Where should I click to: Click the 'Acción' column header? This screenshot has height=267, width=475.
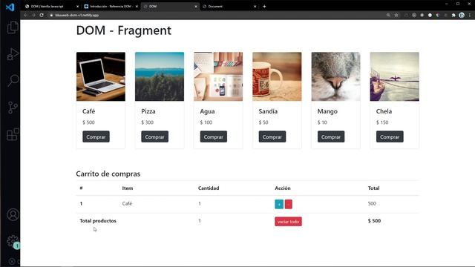pyautogui.click(x=283, y=188)
